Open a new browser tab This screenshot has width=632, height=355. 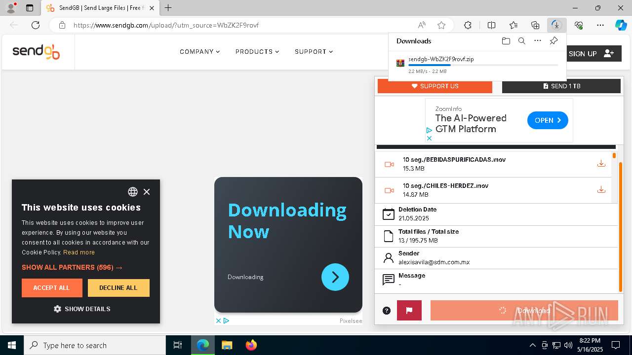(168, 8)
